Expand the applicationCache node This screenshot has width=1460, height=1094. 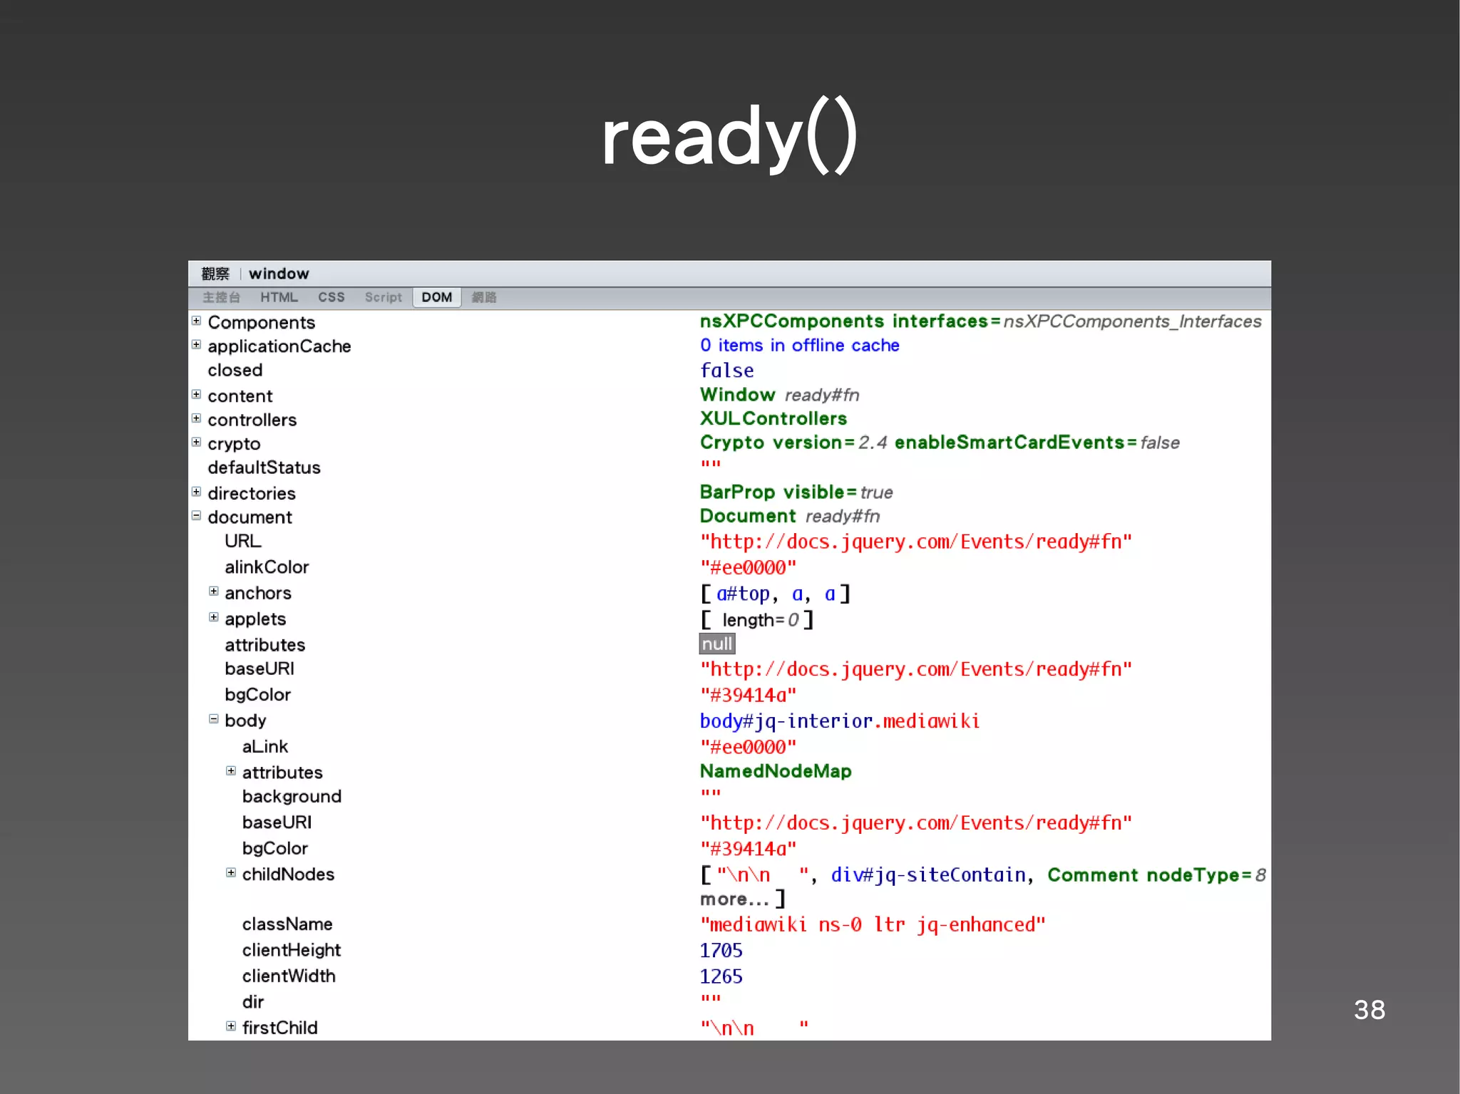196,345
